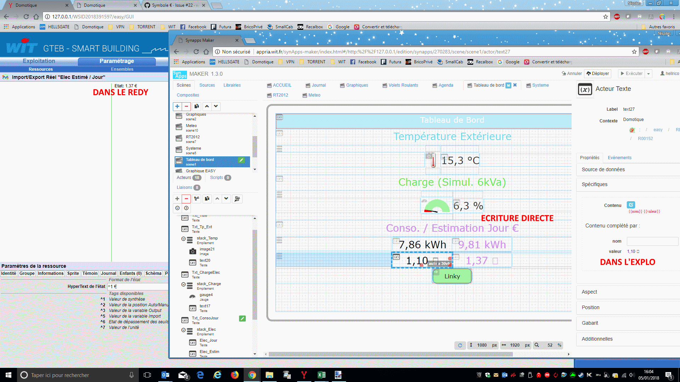Collapse the stack_Charge group
Image resolution: width=680 pixels, height=382 pixels.
pos(183,284)
